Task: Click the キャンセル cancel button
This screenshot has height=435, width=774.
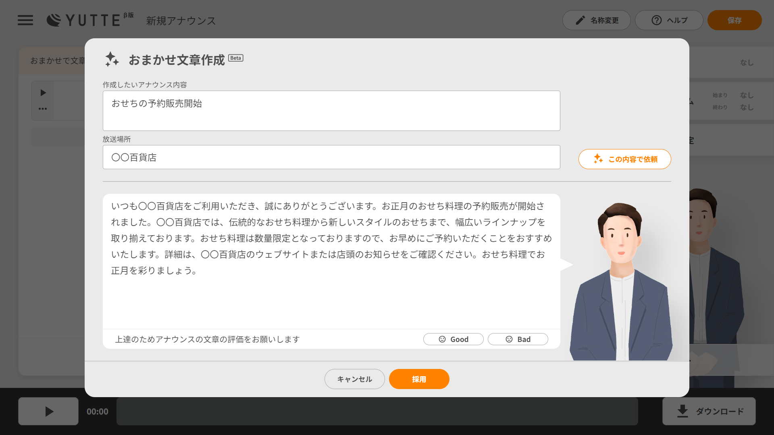Action: (x=354, y=379)
